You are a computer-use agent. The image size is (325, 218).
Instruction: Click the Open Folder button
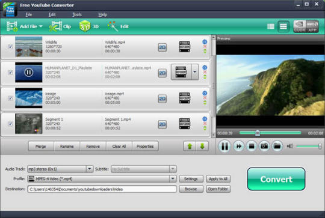pos(218,189)
